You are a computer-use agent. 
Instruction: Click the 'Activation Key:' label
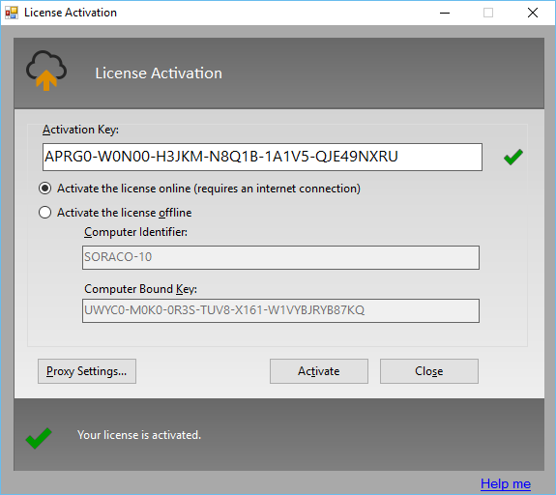point(81,130)
